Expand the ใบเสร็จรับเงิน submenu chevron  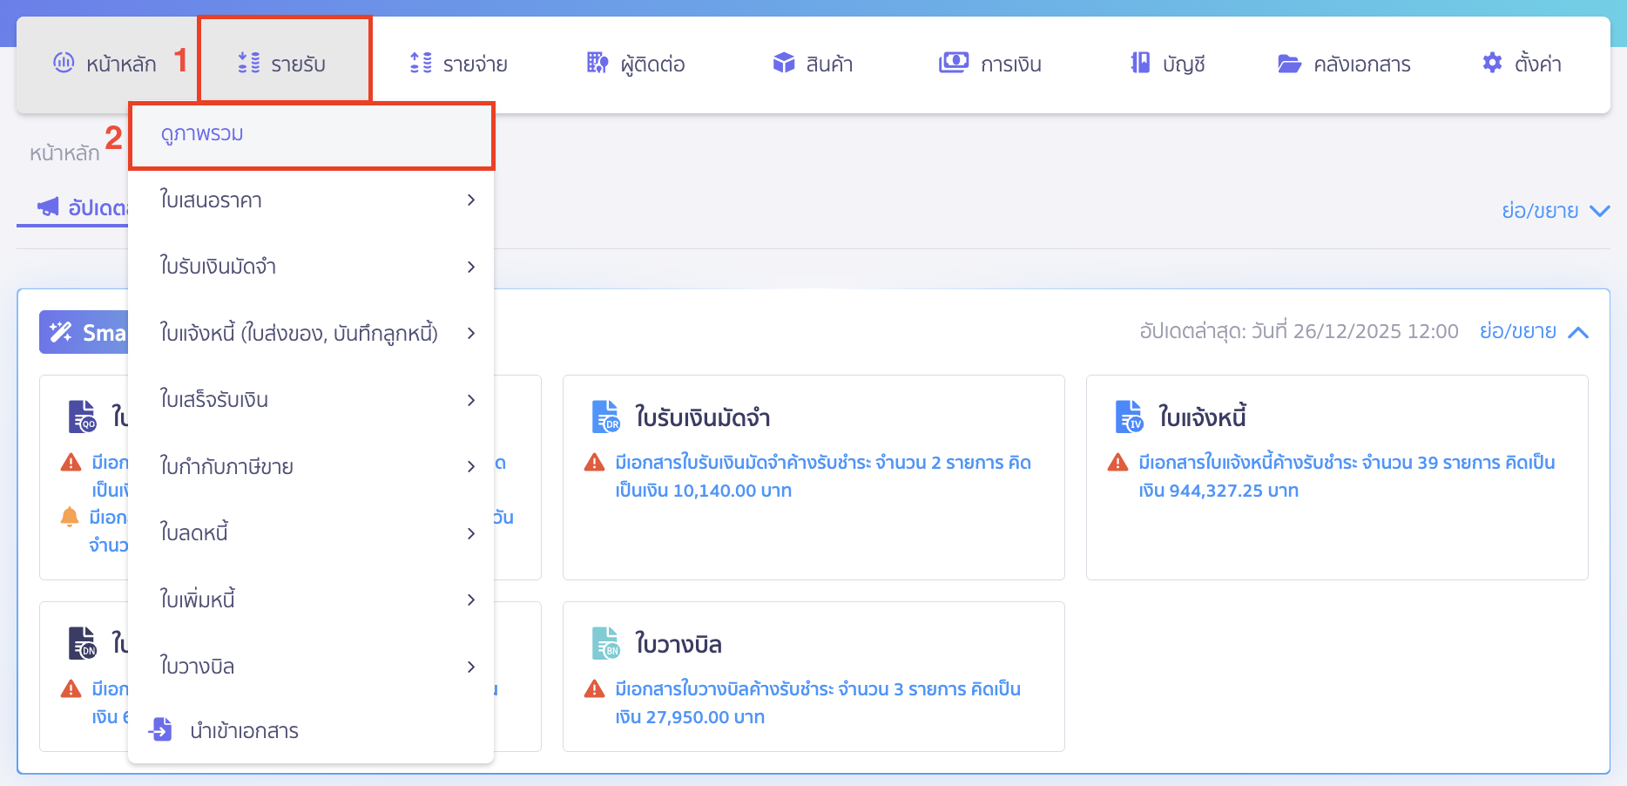click(x=471, y=400)
